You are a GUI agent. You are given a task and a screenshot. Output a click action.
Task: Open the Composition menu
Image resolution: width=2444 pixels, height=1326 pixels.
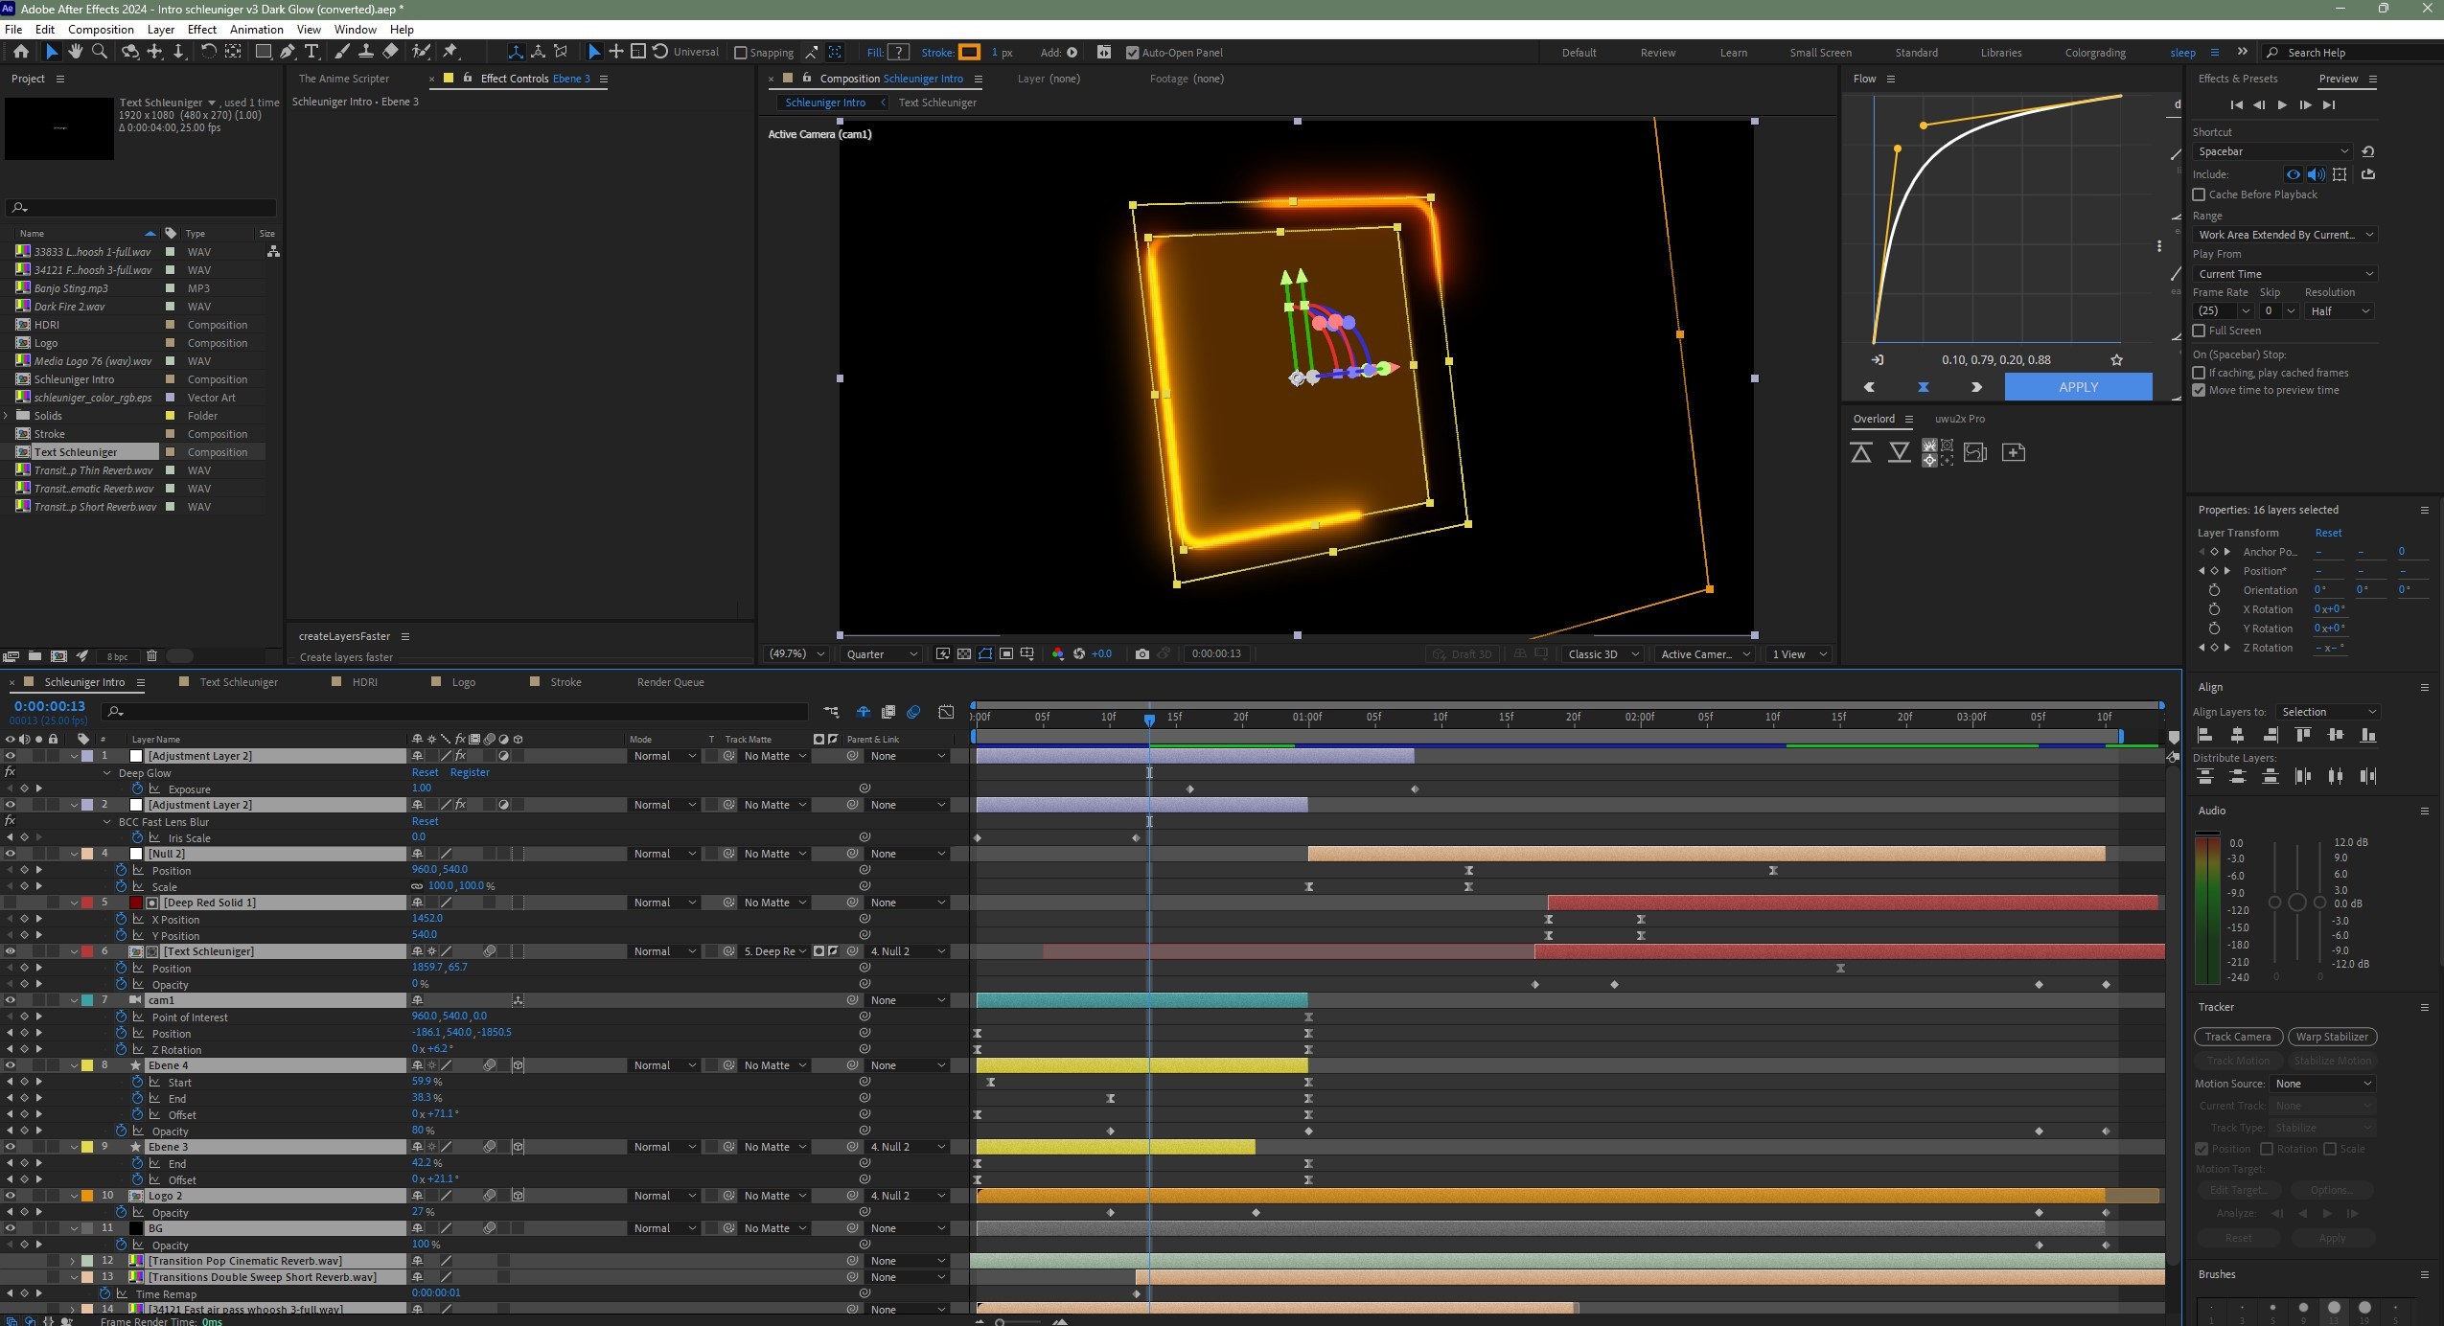click(101, 30)
